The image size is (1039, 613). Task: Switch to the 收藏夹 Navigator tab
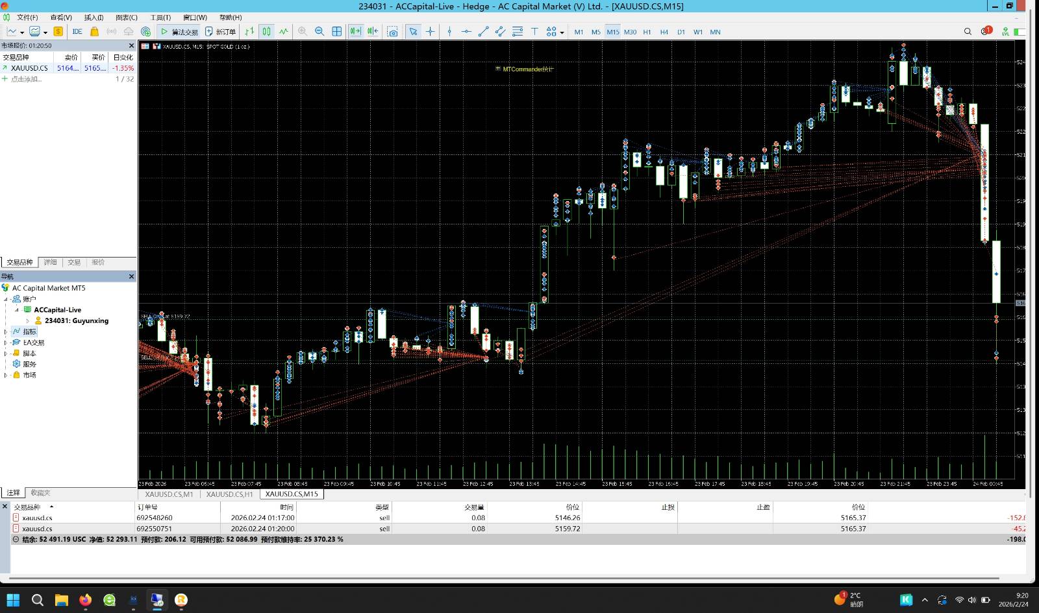coord(40,493)
